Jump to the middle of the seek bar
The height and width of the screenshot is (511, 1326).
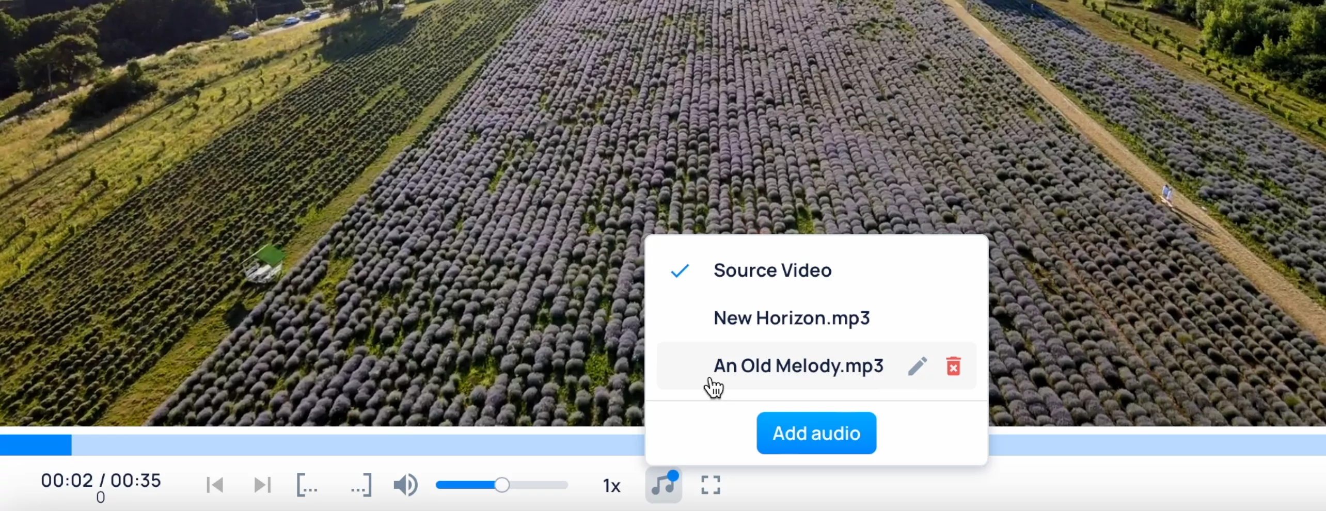663,444
